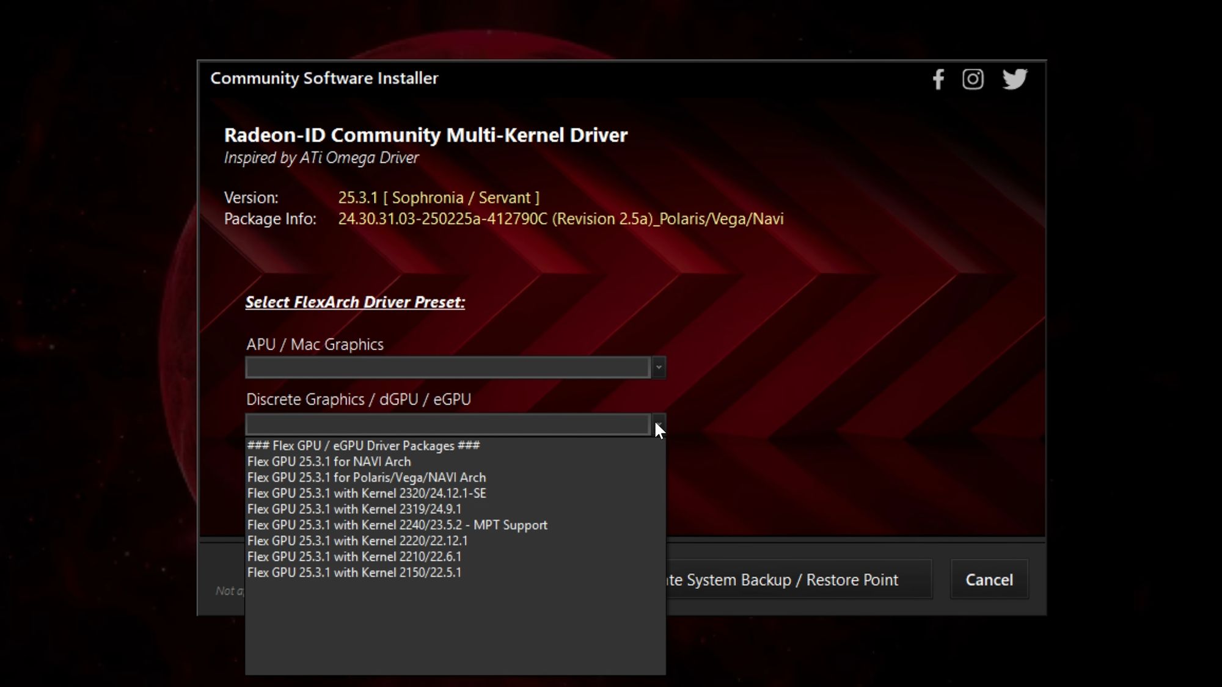Expand the APU / Mac Graphics dropdown arrow

[659, 368]
